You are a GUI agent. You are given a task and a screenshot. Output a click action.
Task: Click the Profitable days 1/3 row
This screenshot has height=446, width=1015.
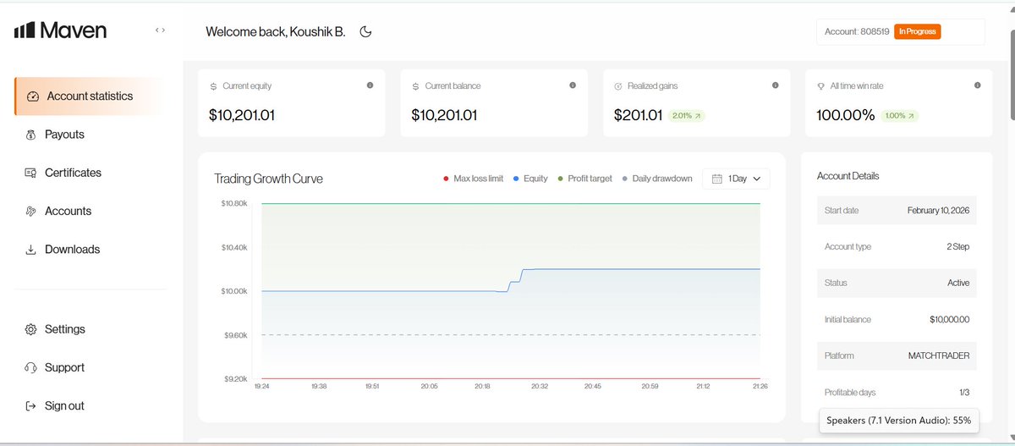pyautogui.click(x=897, y=393)
